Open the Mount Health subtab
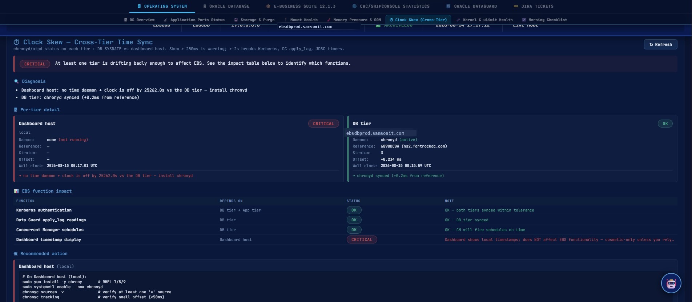692x302 pixels. coord(301,20)
